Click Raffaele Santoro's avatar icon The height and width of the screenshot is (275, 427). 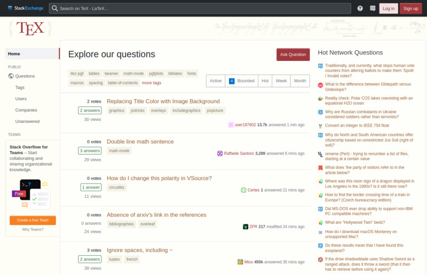(x=220, y=153)
